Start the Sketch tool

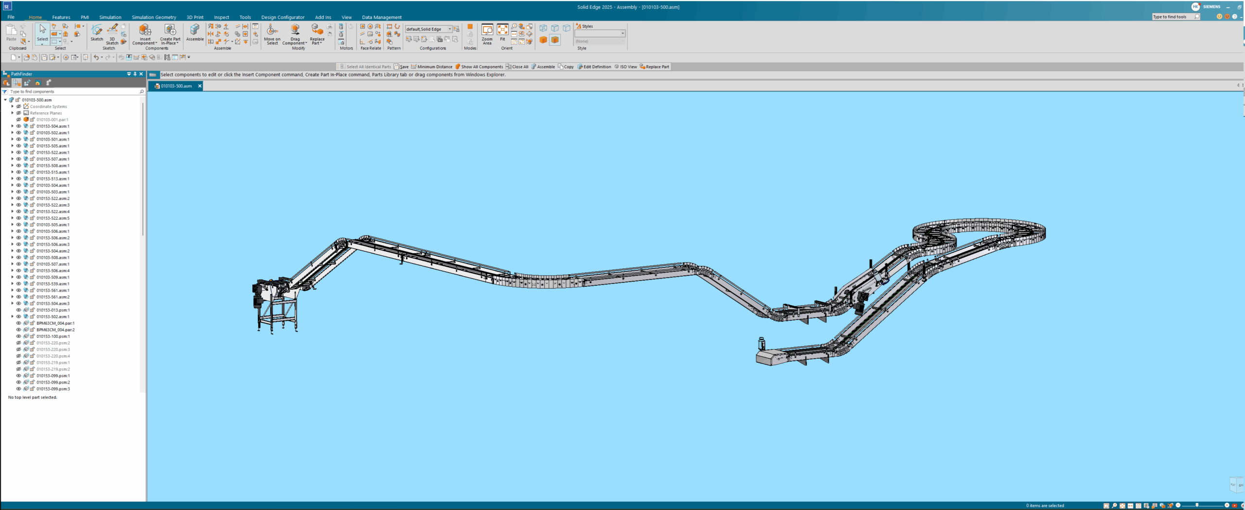point(97,31)
